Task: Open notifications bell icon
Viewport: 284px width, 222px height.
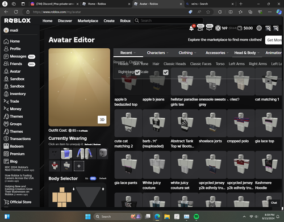Action: [x=191, y=28]
